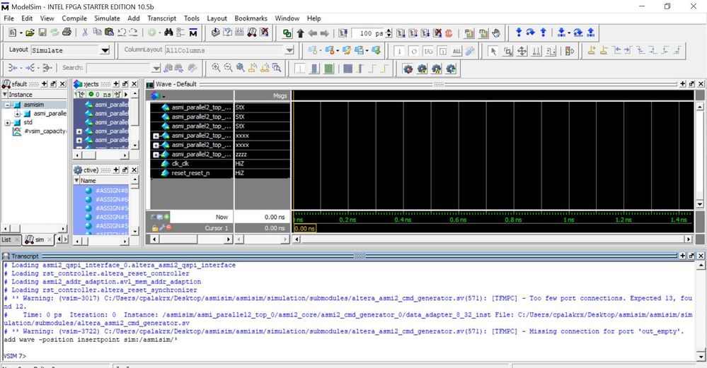Click the Save disk icon

click(x=42, y=32)
